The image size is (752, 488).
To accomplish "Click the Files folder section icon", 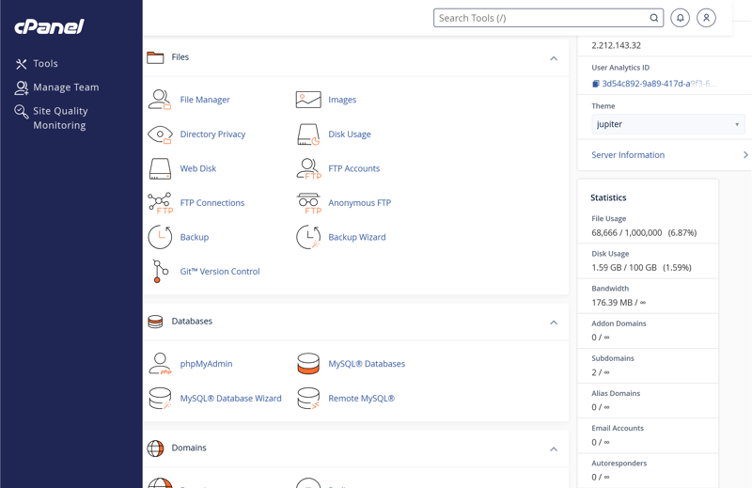I will (x=155, y=57).
